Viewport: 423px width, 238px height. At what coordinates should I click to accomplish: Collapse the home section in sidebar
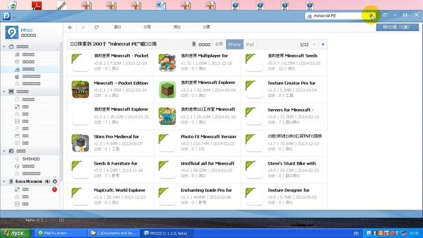coord(4,47)
